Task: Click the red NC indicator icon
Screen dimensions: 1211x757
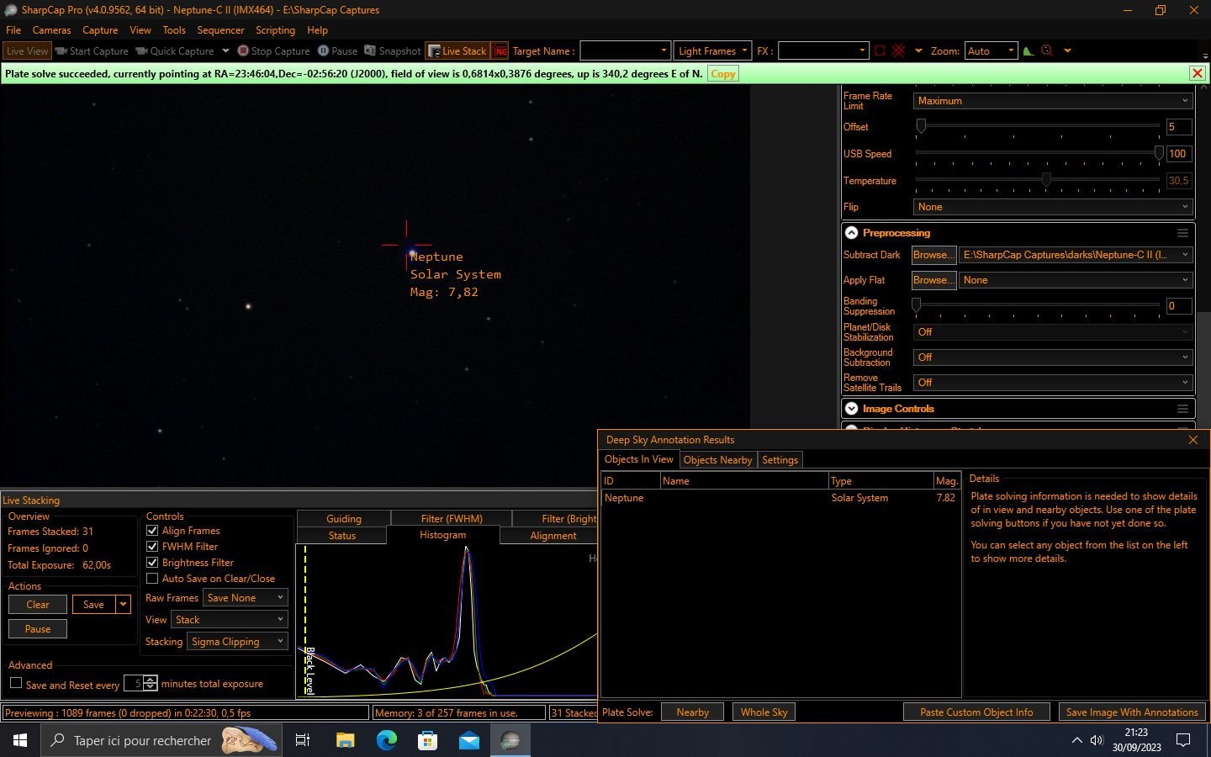Action: pyautogui.click(x=500, y=51)
